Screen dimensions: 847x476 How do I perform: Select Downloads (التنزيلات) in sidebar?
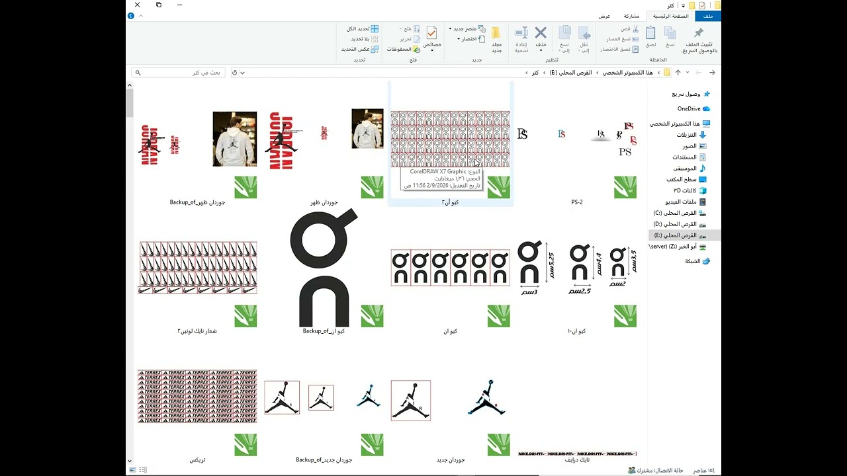(x=691, y=135)
